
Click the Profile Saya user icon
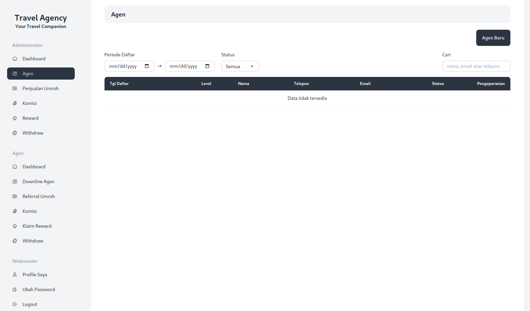tap(15, 275)
